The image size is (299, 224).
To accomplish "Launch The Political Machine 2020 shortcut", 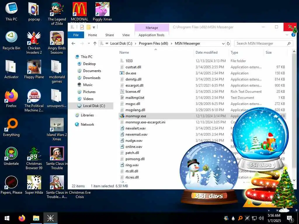I will point(34,100).
